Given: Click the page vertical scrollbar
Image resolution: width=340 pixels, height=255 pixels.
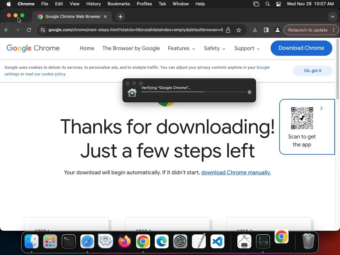Looking at the screenshot, I should [337, 69].
